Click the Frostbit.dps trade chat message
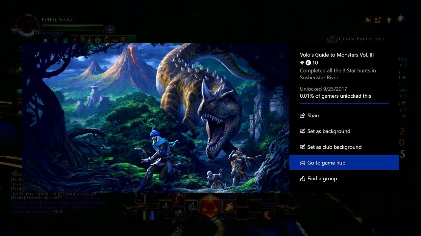Viewport: 421px width, 236px height. pyautogui.click(x=59, y=205)
